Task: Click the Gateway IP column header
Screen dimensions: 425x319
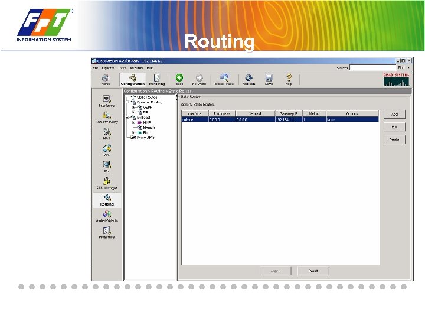Action: click(289, 113)
